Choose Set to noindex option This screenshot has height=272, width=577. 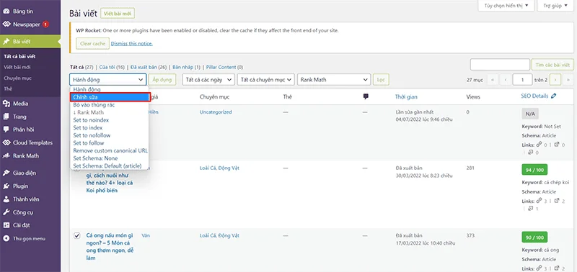click(x=110, y=120)
